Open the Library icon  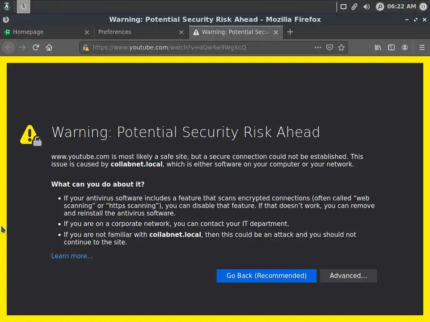tap(378, 47)
